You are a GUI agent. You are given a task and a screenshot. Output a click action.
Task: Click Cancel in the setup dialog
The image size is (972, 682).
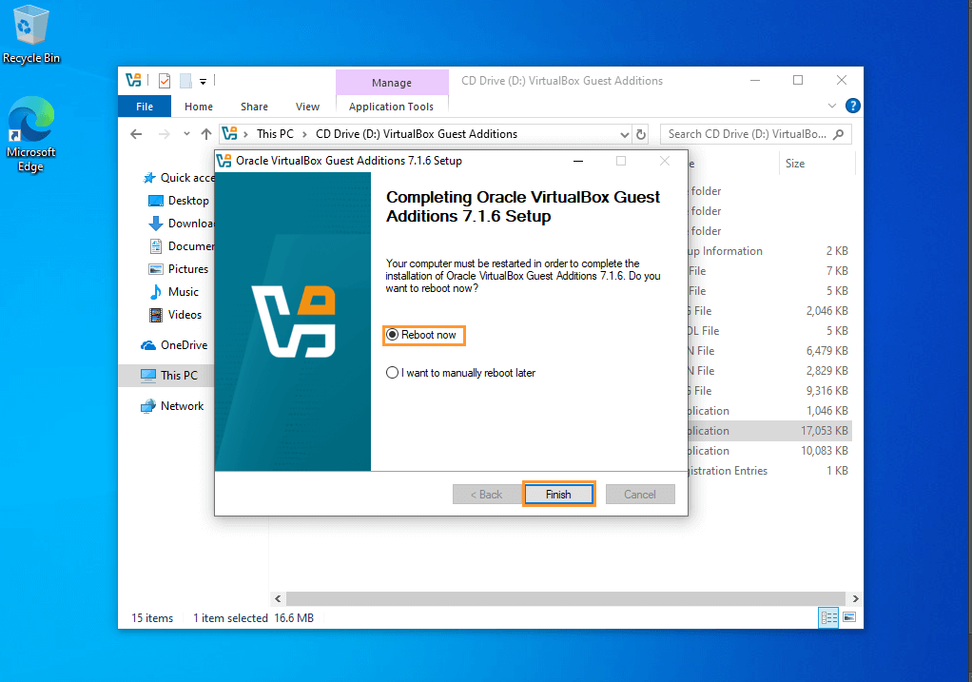click(640, 494)
